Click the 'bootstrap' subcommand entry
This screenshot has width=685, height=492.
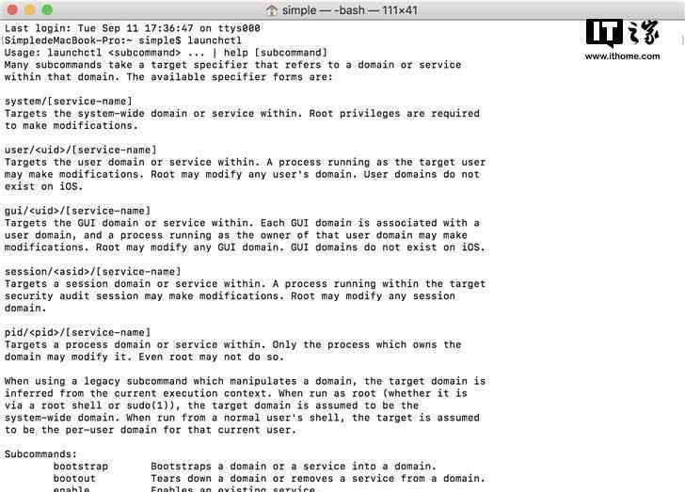(81, 467)
